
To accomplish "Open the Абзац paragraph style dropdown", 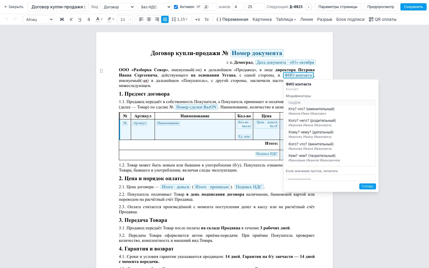I will 38,19.
